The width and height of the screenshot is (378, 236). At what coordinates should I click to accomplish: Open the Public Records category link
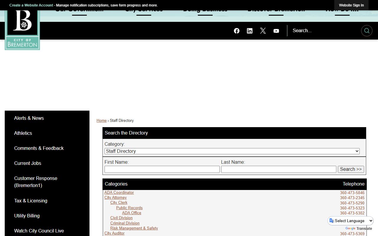coord(129,208)
